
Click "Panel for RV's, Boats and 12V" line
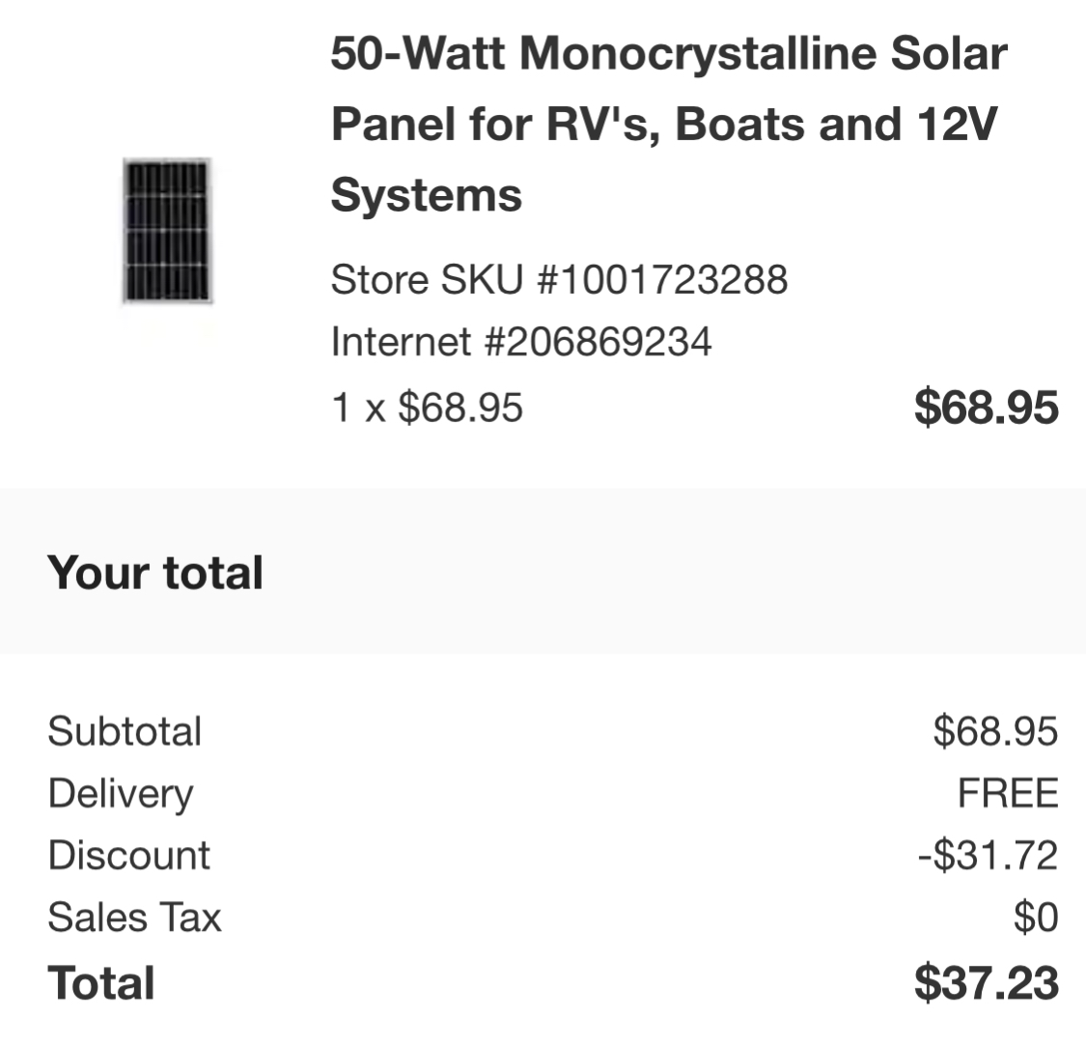click(664, 124)
